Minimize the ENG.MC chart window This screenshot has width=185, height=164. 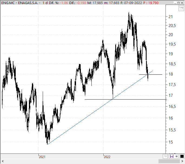click(175, 3)
